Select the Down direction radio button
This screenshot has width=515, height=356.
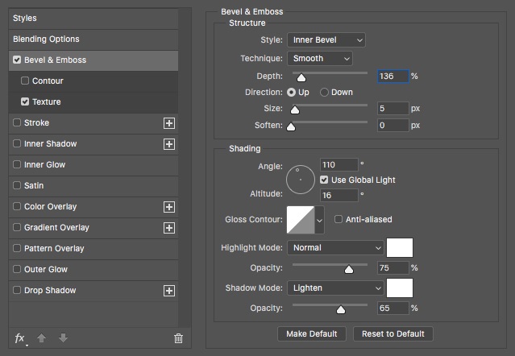[x=325, y=93]
